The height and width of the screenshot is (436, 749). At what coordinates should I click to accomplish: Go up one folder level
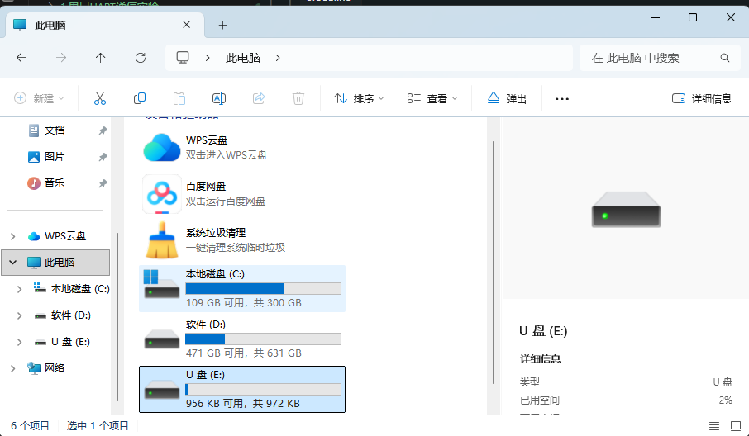100,58
